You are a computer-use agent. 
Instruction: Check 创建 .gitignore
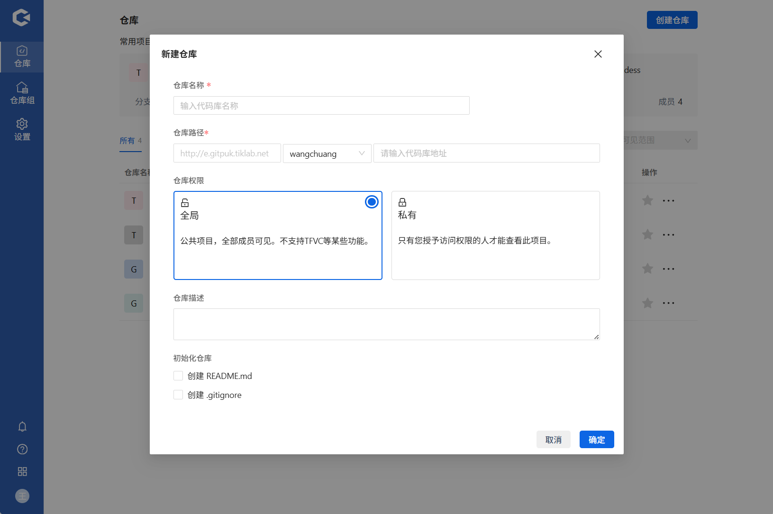tap(178, 394)
